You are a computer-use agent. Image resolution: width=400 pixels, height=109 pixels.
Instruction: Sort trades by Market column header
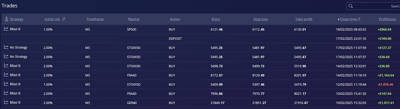[x=134, y=19]
